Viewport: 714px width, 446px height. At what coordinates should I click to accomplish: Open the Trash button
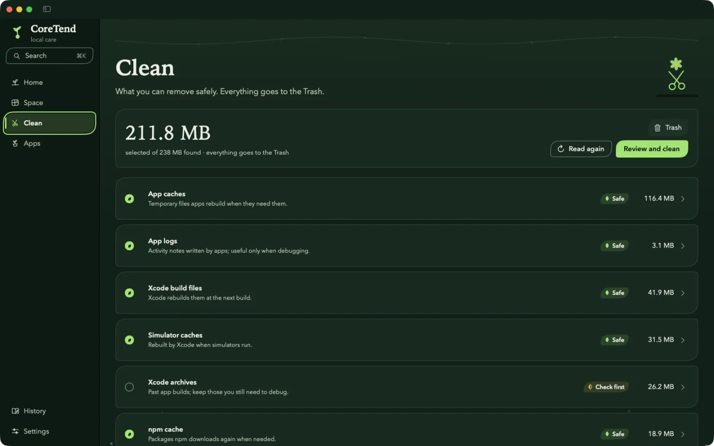click(x=668, y=128)
